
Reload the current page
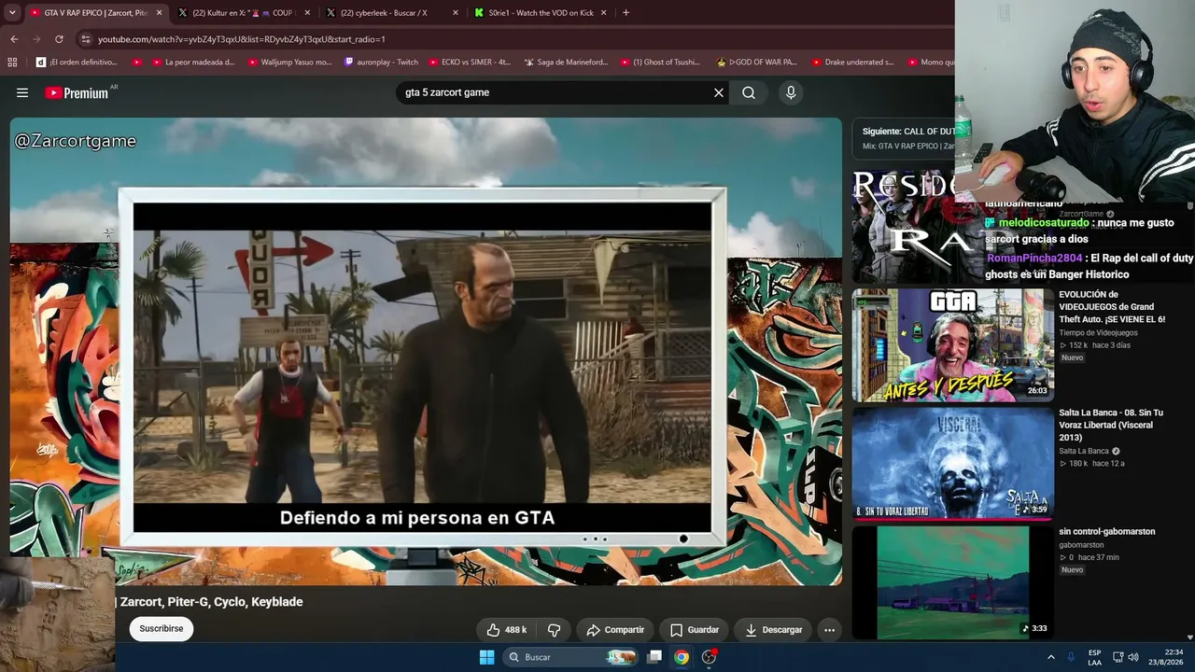click(x=59, y=39)
